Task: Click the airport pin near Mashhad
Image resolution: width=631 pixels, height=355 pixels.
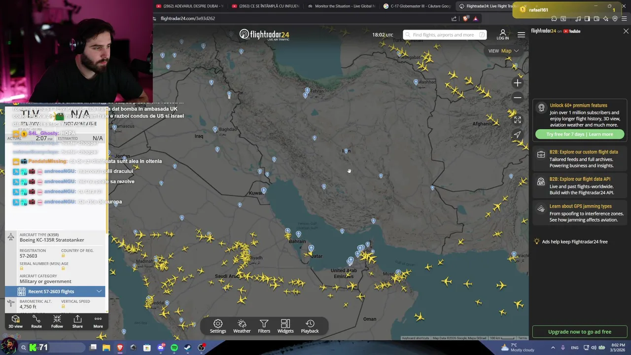Action: [416, 82]
